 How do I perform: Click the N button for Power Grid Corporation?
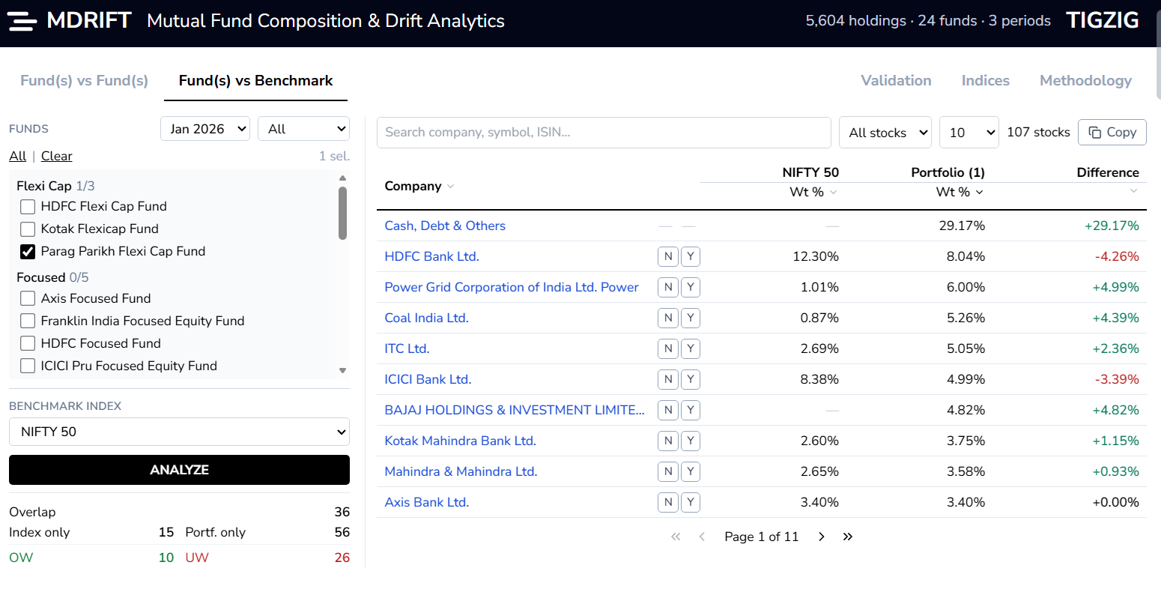[x=668, y=287]
